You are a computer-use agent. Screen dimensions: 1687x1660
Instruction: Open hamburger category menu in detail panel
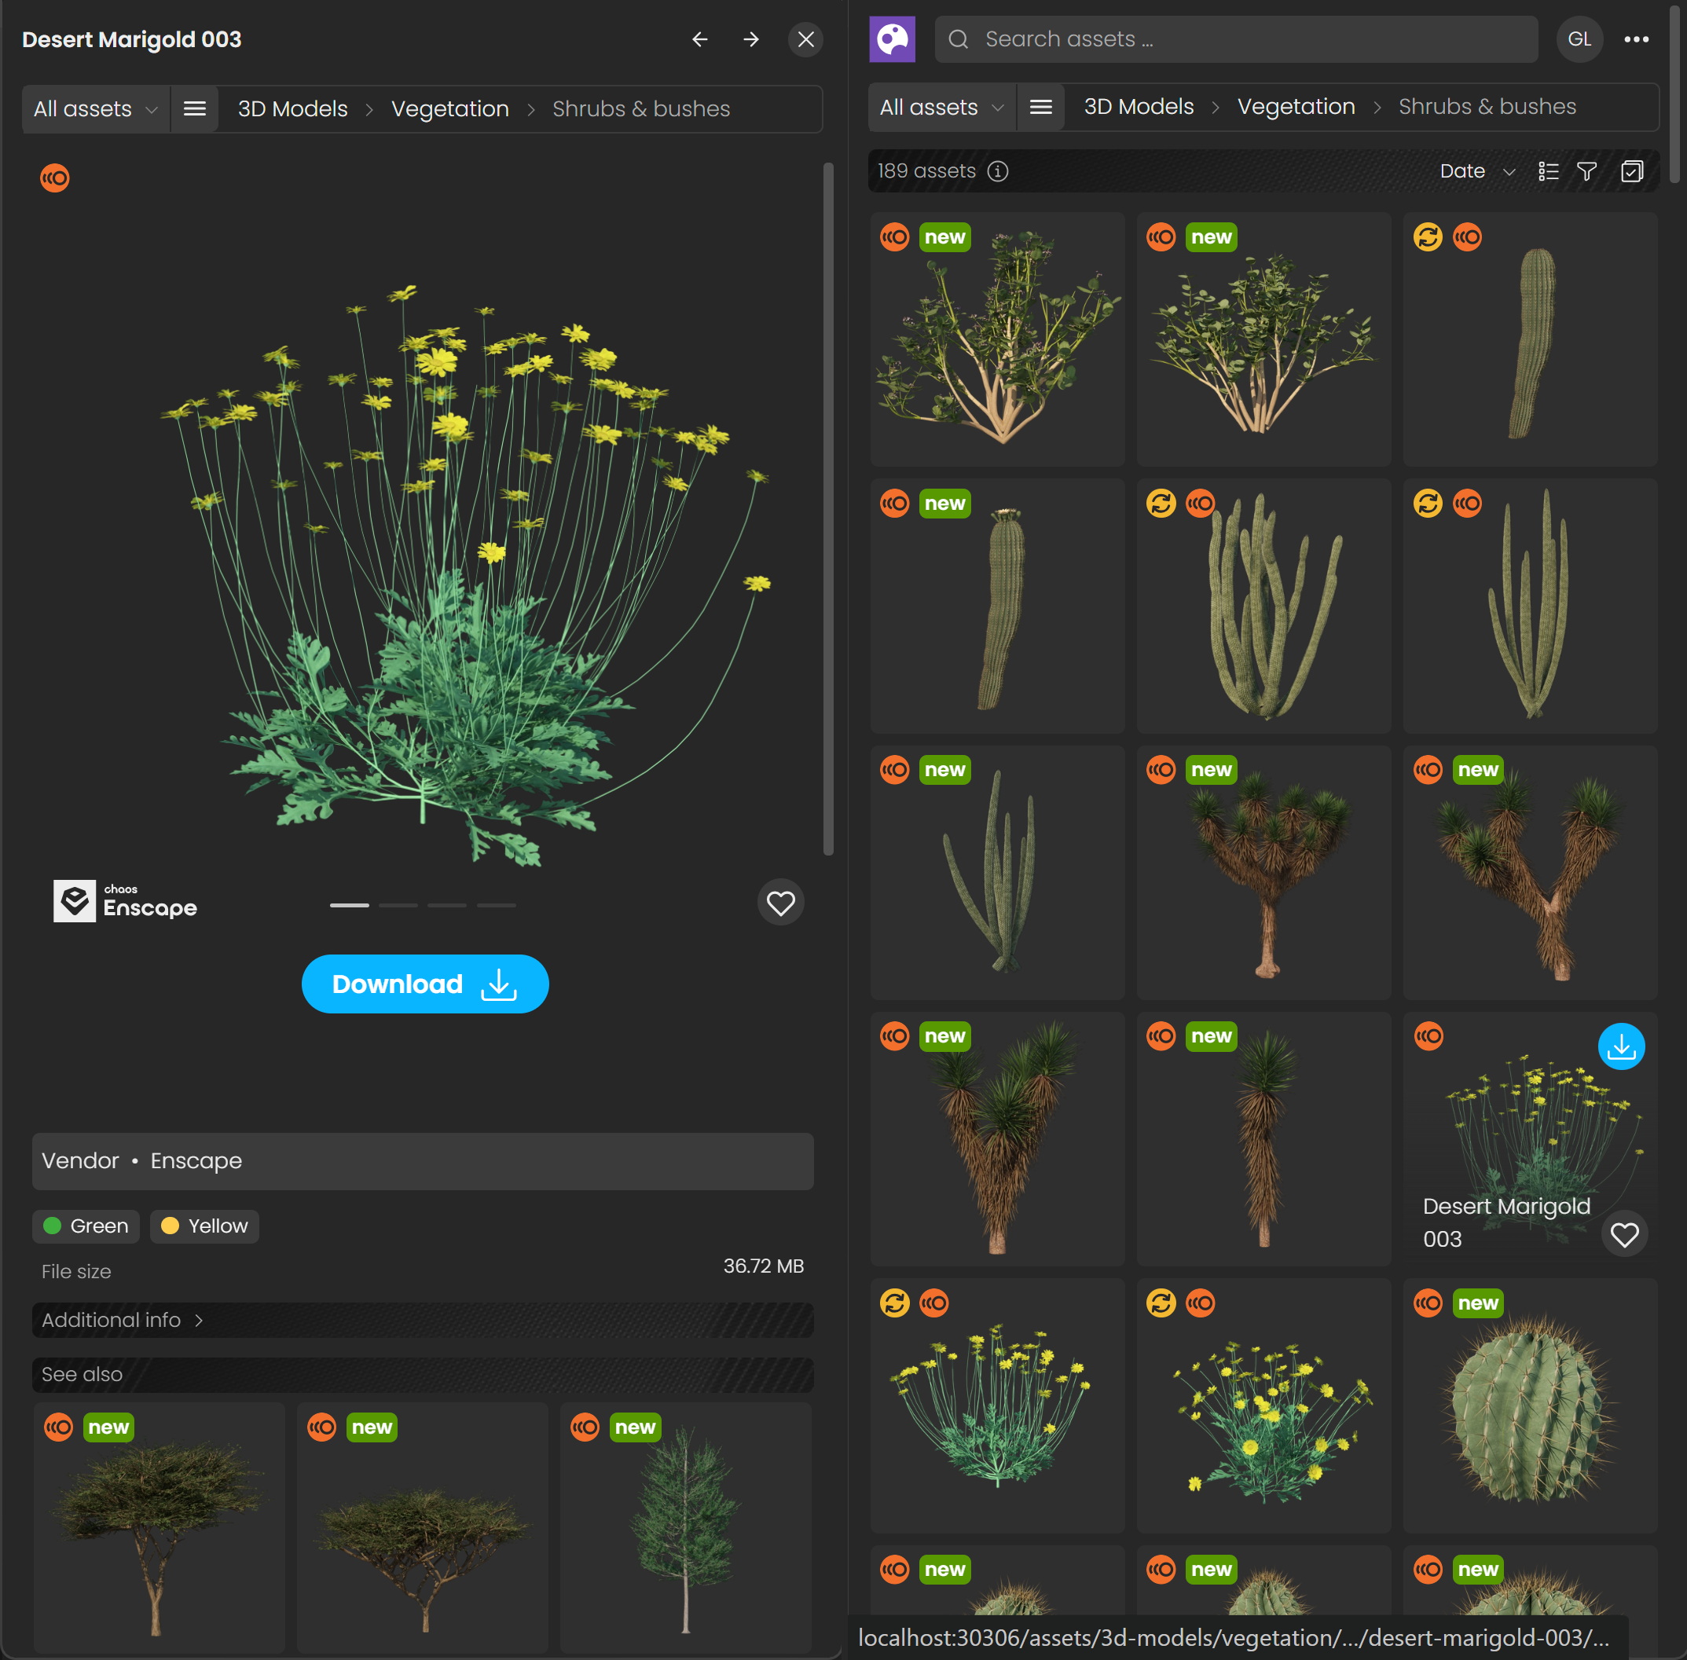pyautogui.click(x=194, y=109)
